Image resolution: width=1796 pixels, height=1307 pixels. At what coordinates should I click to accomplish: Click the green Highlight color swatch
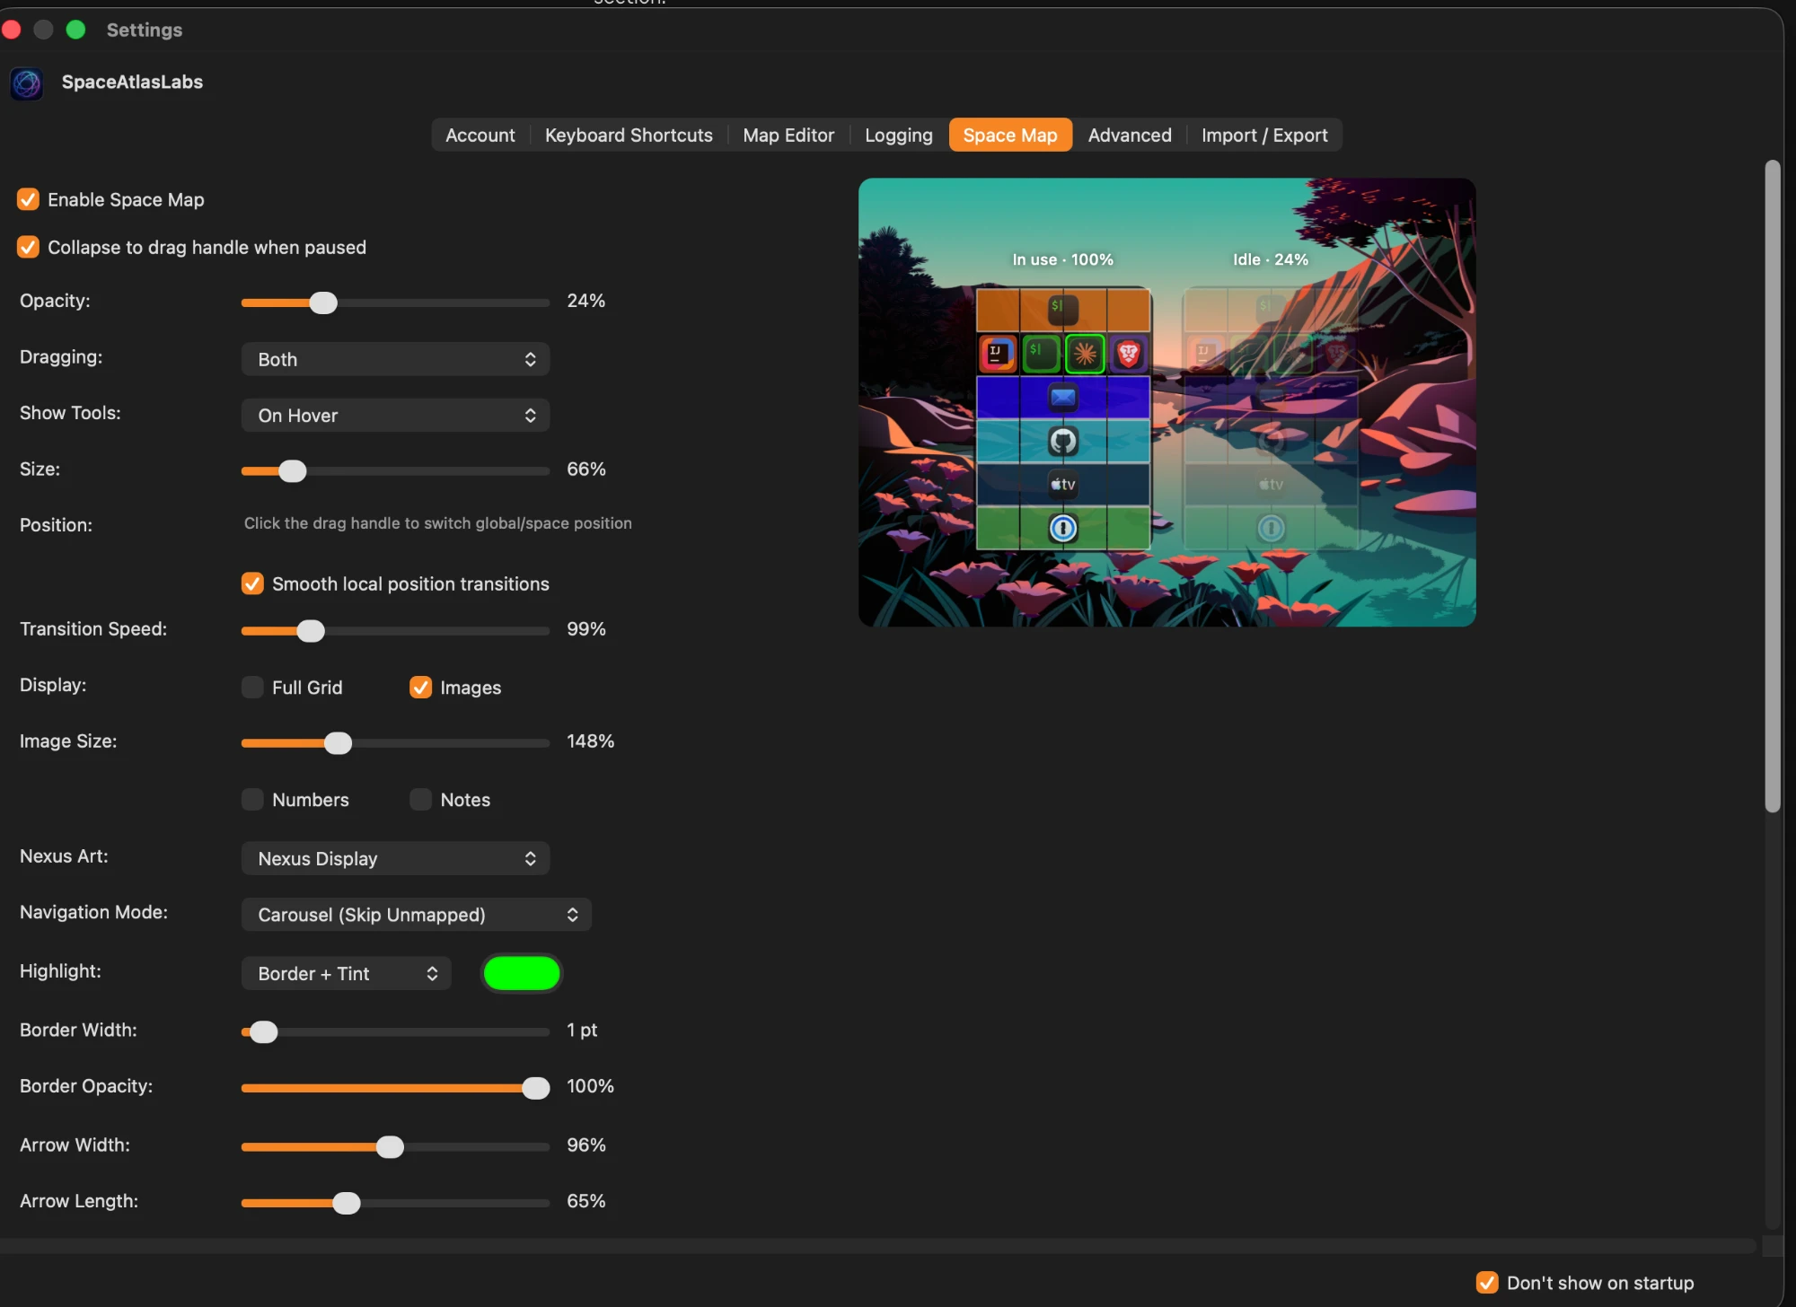522,974
